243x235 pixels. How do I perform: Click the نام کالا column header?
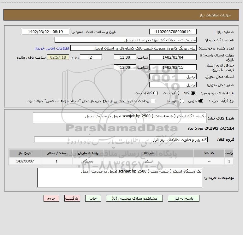tap(149, 153)
